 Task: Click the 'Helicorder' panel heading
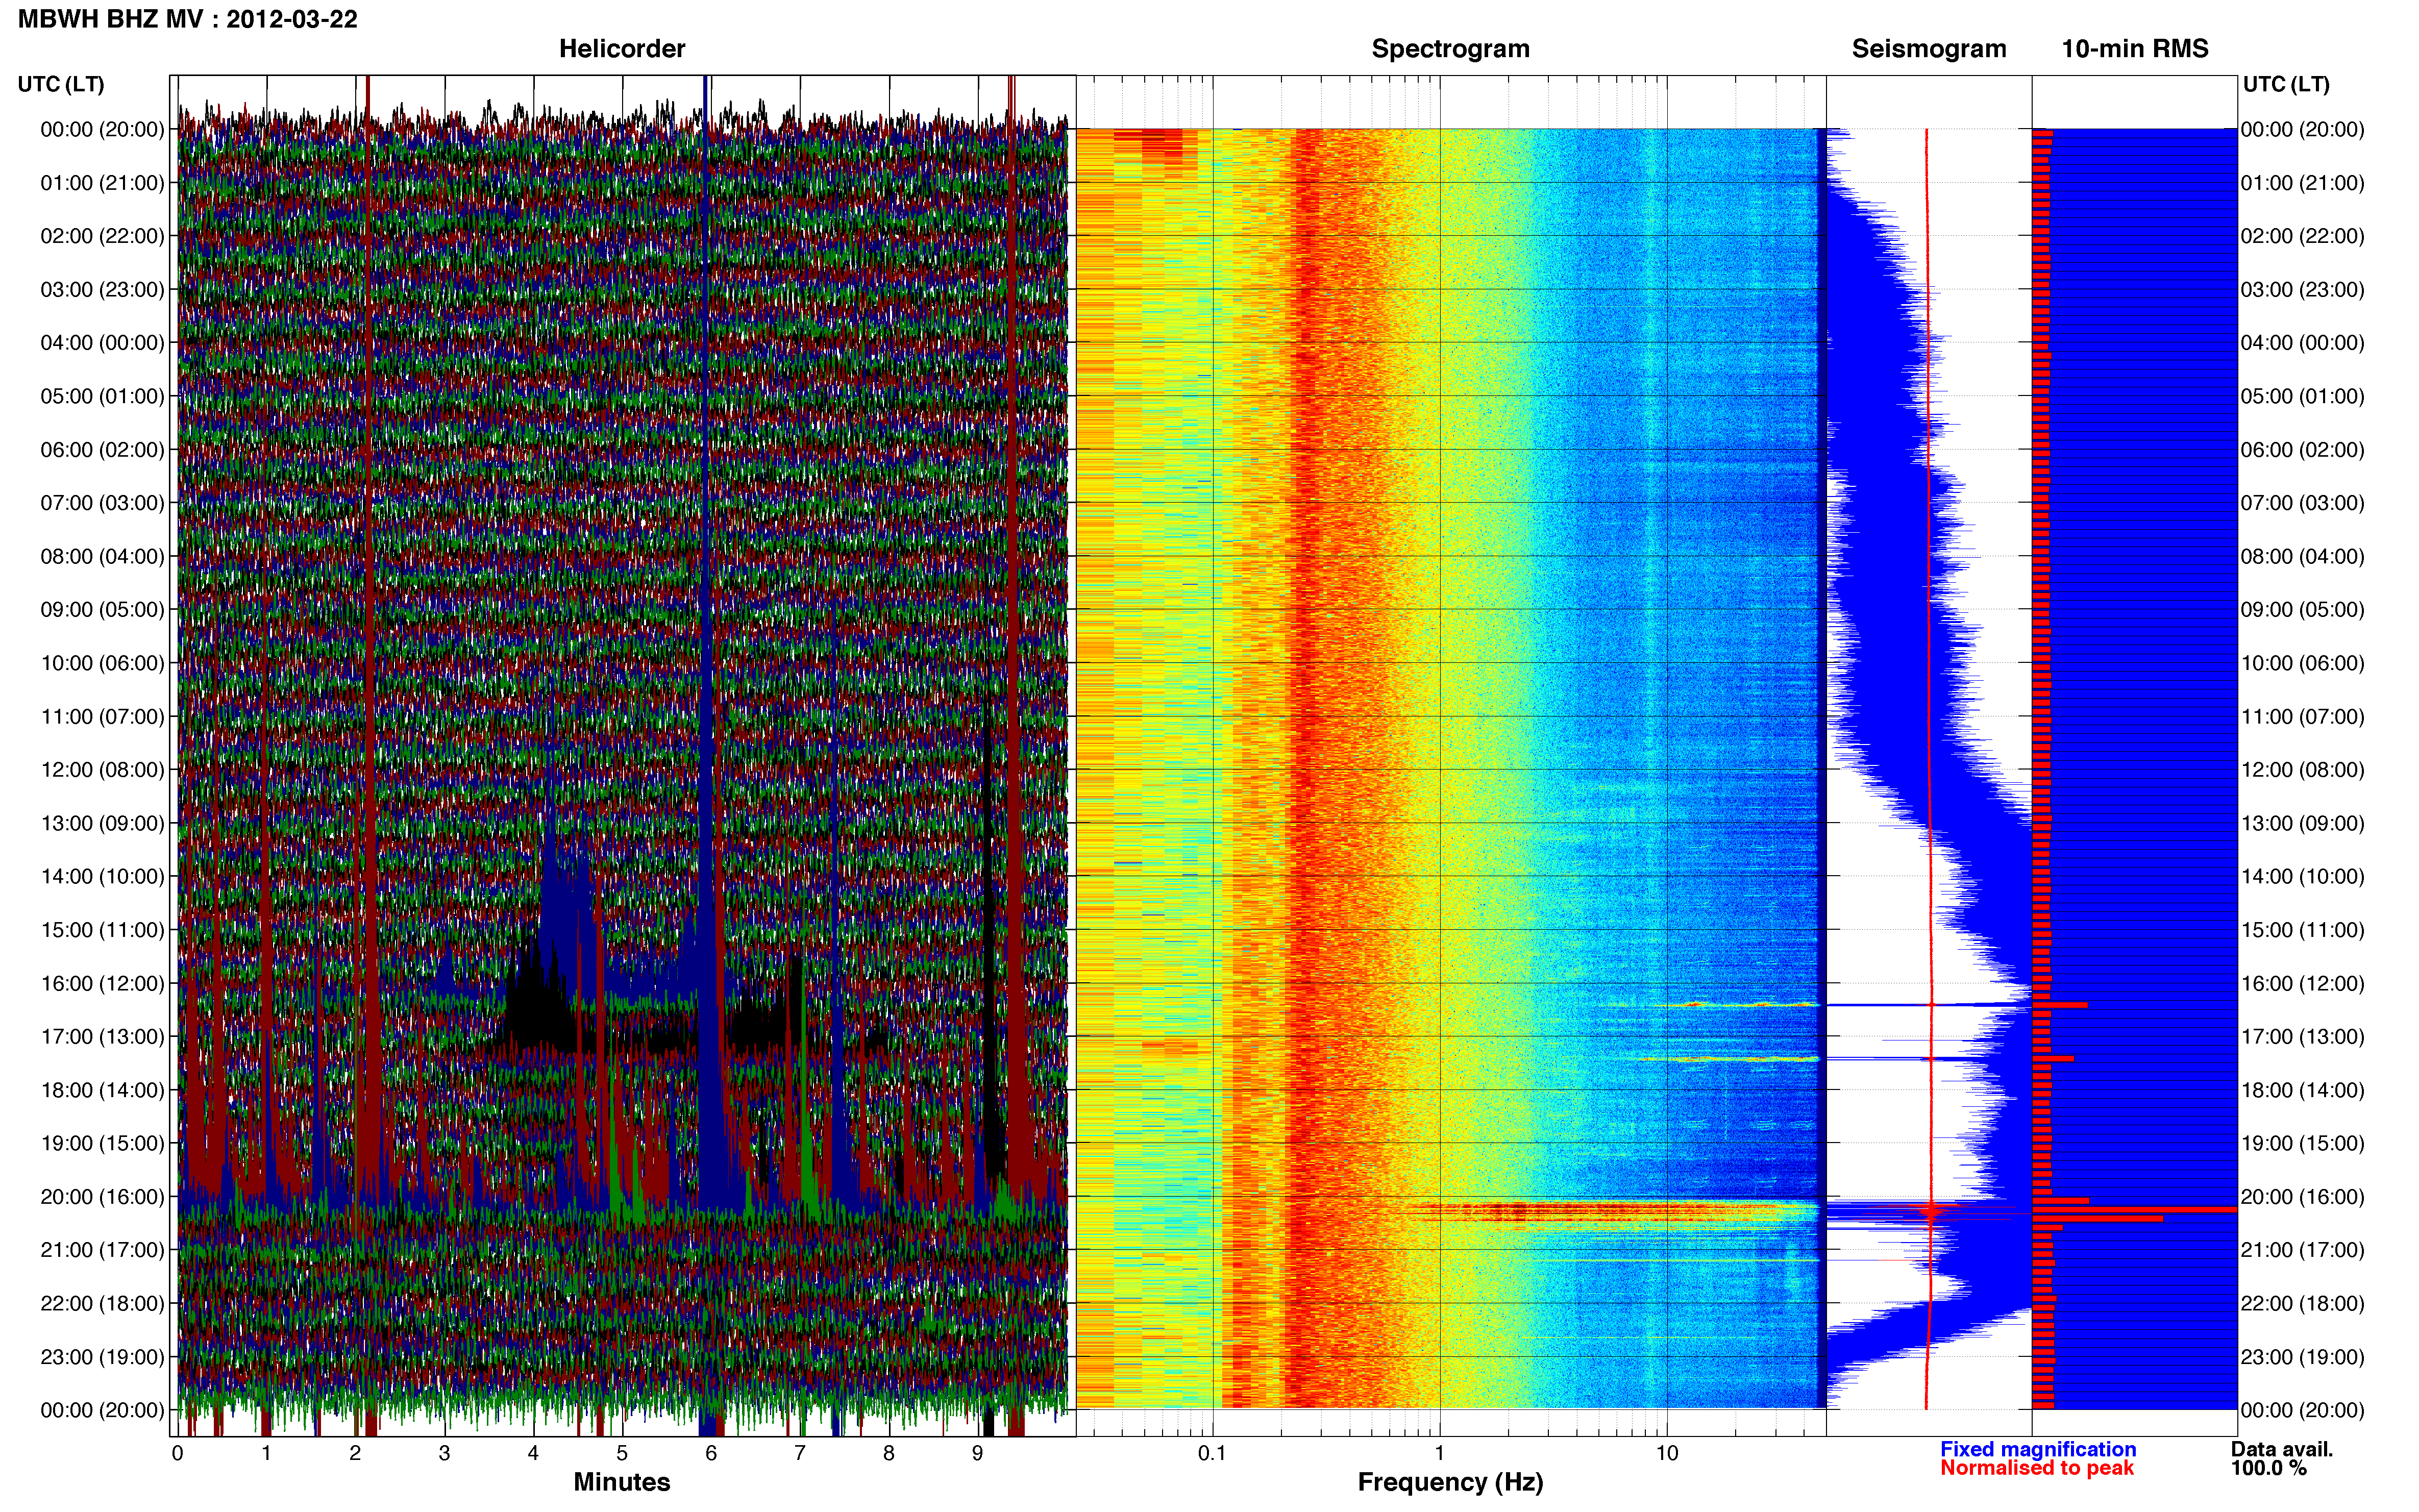click(x=622, y=49)
